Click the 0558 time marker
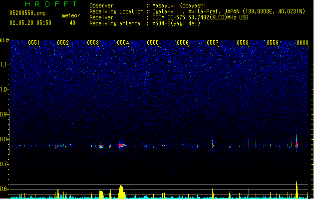This screenshot has height=199, width=314. [x=243, y=43]
